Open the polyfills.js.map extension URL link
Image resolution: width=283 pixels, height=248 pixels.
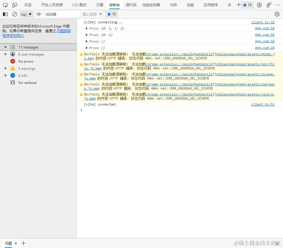coord(211,64)
